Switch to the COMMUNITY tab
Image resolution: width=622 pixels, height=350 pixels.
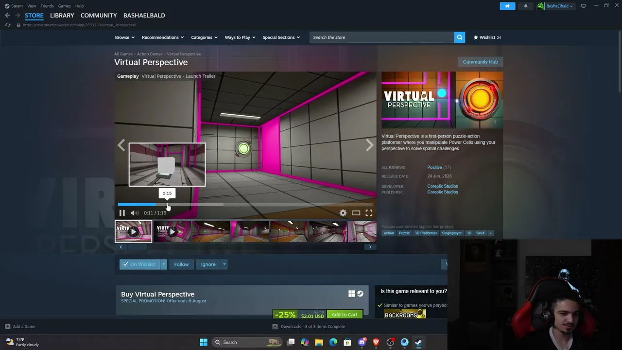99,16
